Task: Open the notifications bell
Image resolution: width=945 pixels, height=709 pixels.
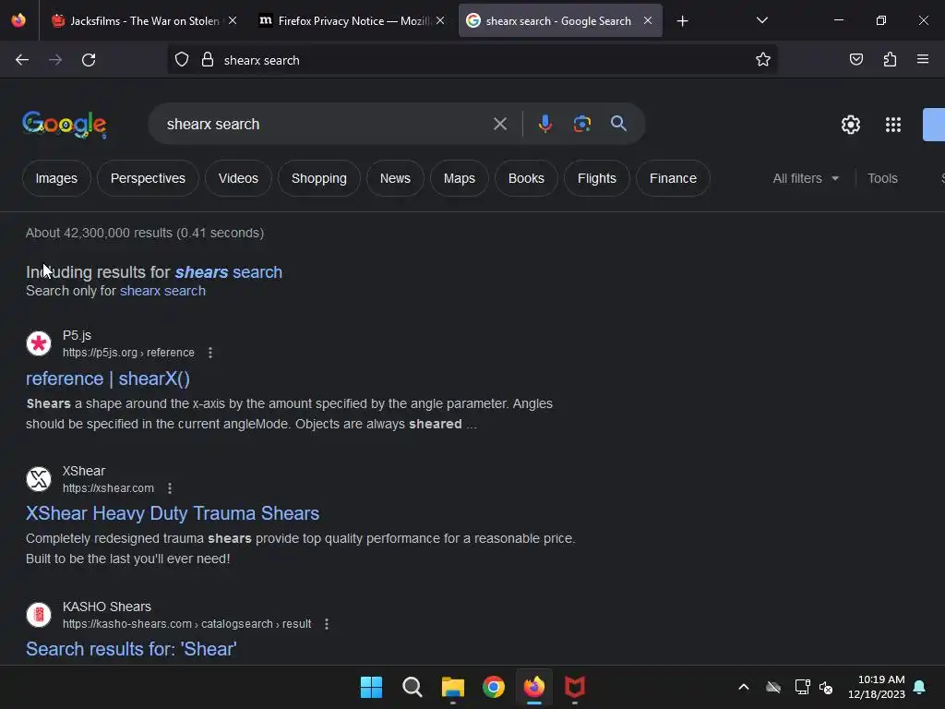Action: click(x=920, y=687)
